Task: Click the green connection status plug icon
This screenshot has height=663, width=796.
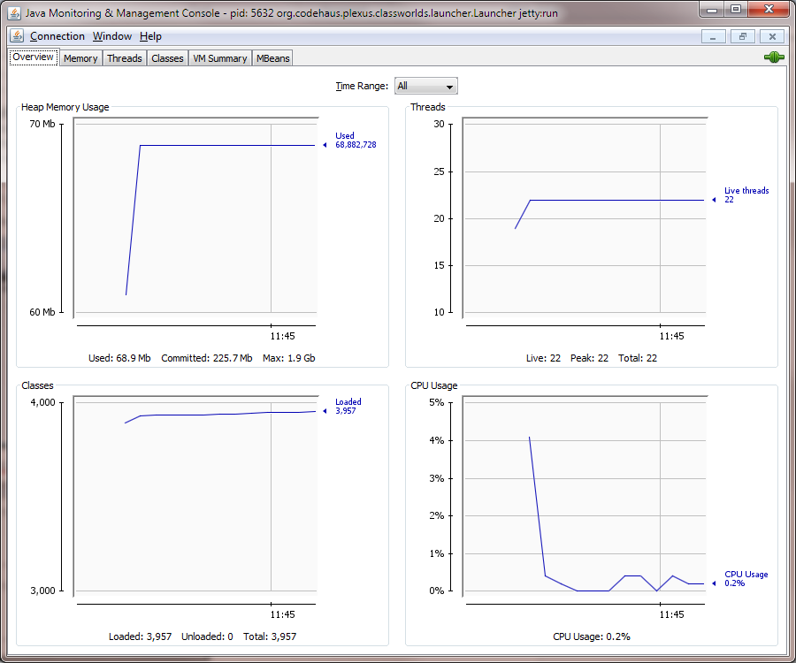Action: pyautogui.click(x=774, y=57)
